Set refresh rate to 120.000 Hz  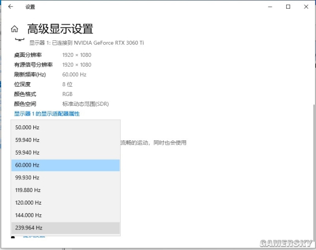click(x=65, y=203)
